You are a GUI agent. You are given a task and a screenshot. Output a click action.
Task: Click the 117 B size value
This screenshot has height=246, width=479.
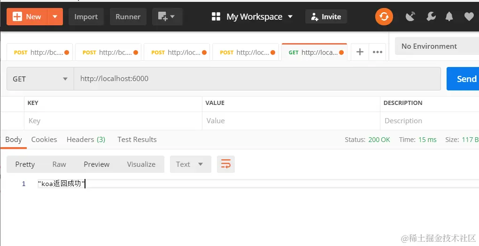coord(470,140)
